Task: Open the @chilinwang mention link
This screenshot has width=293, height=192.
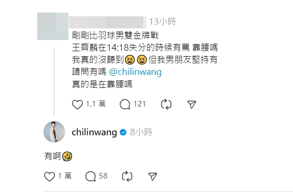Action: (135, 72)
